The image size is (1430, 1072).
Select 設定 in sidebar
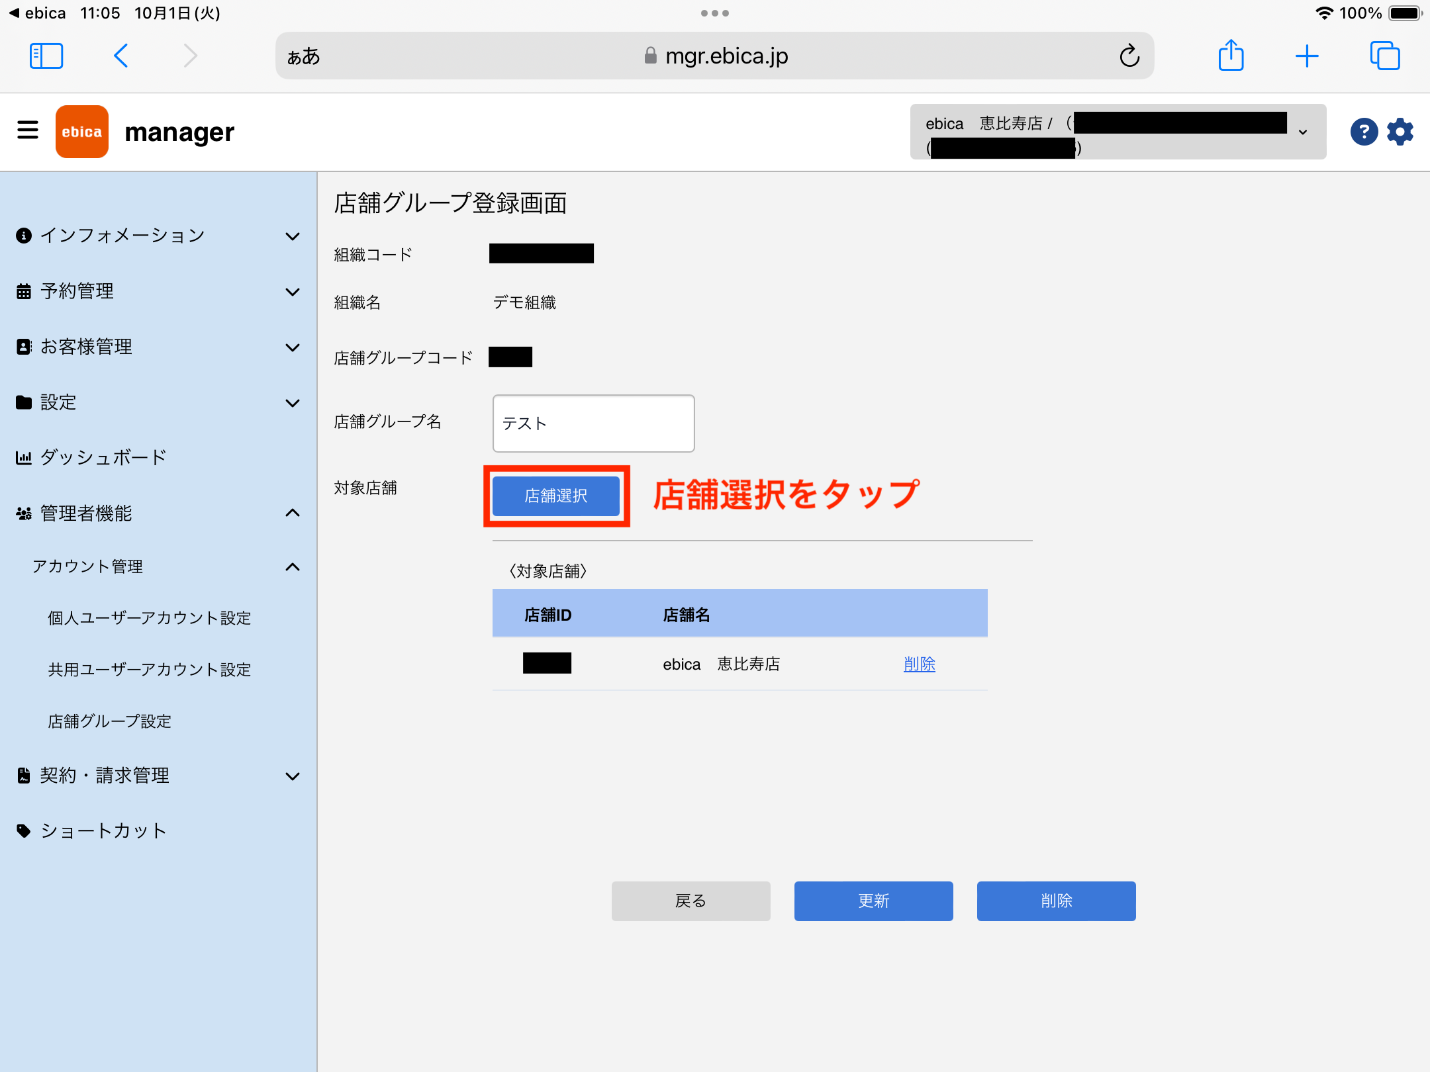[58, 402]
